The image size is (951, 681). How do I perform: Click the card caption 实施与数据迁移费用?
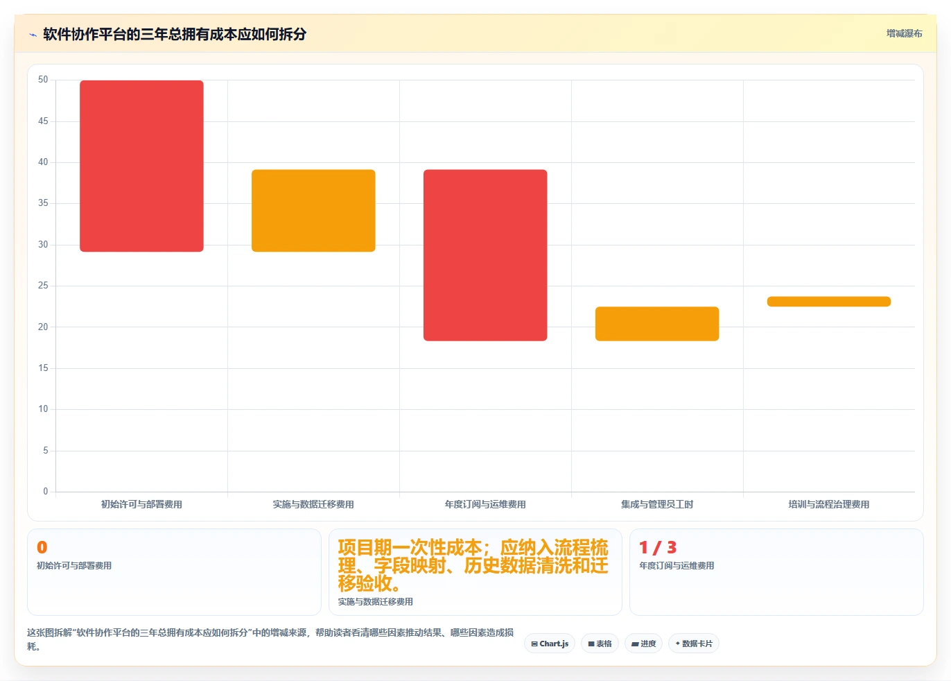click(376, 602)
